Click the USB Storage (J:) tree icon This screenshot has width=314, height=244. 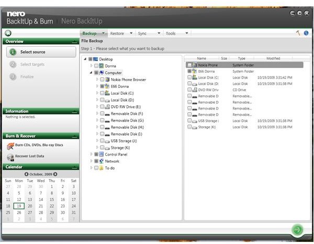(x=107, y=141)
